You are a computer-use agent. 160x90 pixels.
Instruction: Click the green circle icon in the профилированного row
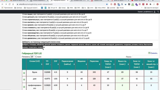[24, 87]
